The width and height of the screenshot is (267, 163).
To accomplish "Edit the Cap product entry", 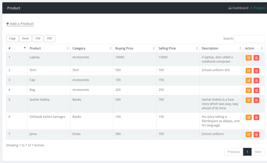I will pyautogui.click(x=249, y=81).
